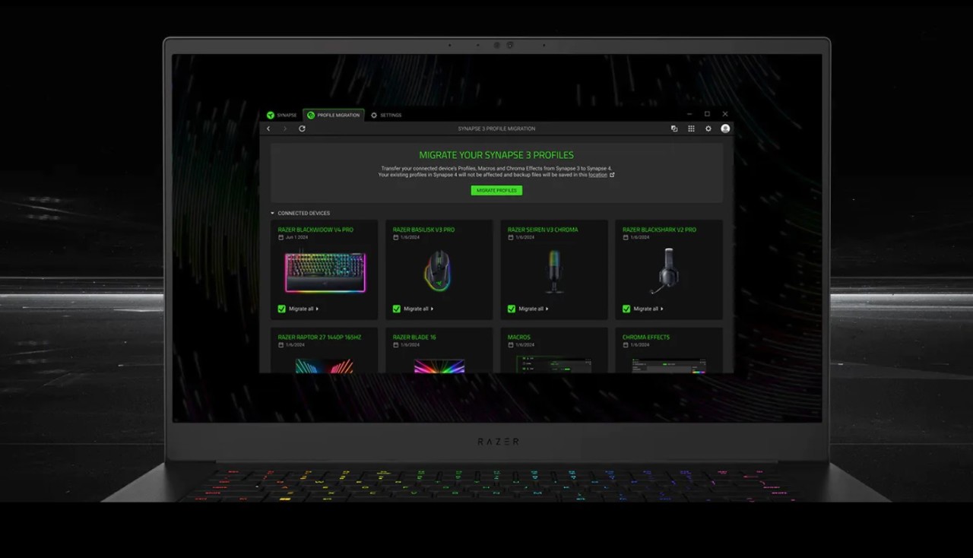973x558 pixels.
Task: Click the calendar icon on Basilisk V3 Pro card
Action: [x=395, y=237]
